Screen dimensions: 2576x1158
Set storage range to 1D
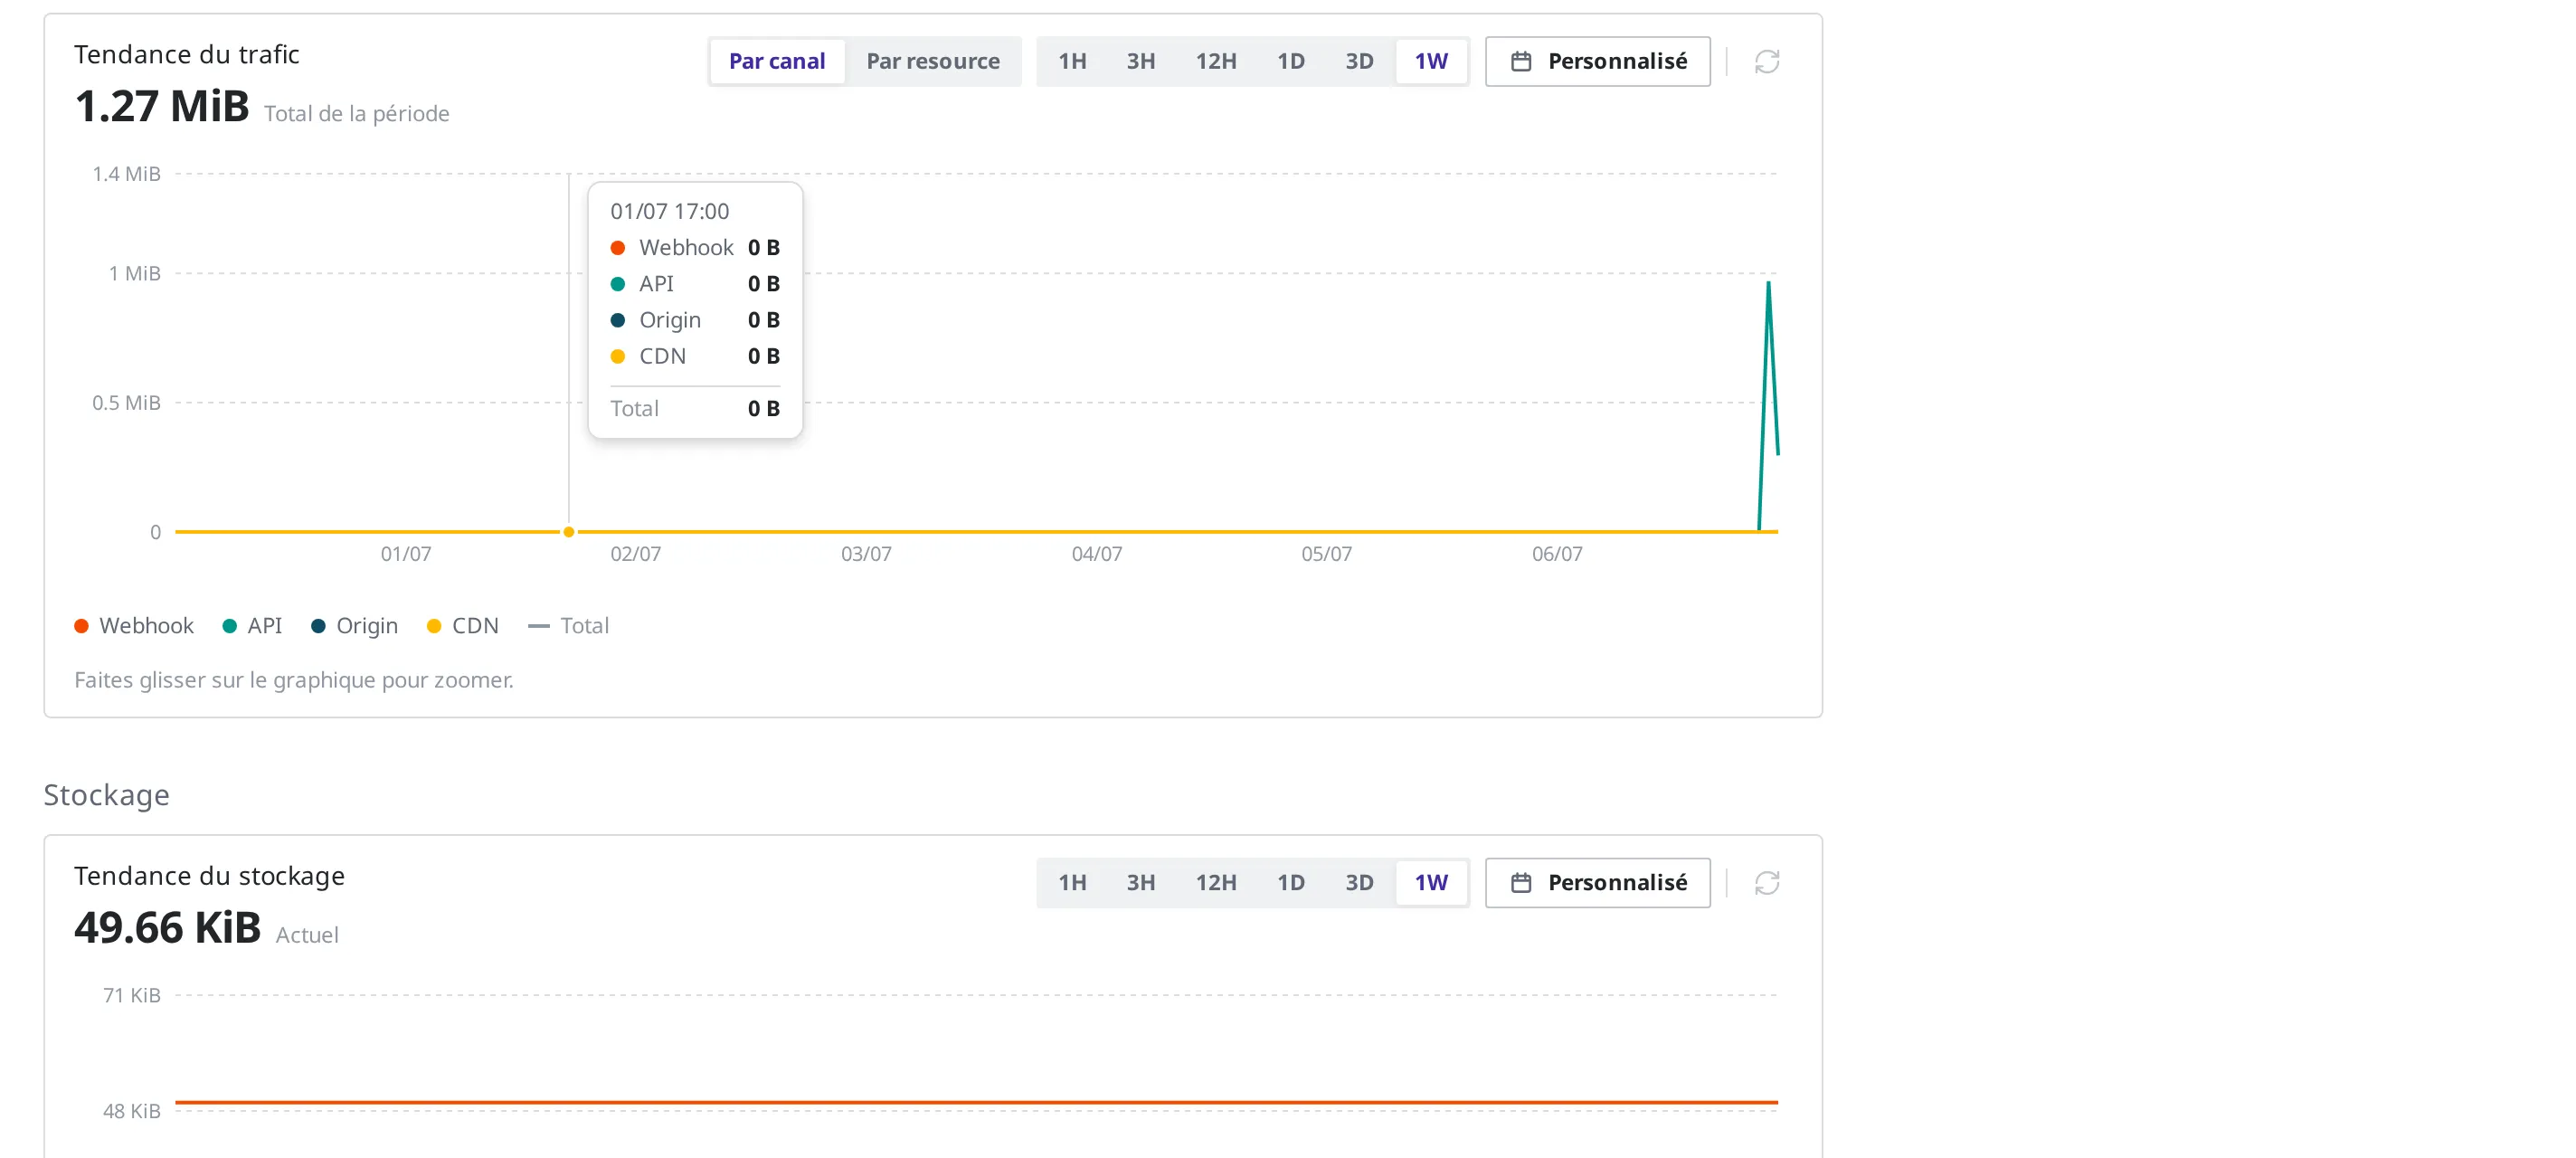tap(1290, 883)
